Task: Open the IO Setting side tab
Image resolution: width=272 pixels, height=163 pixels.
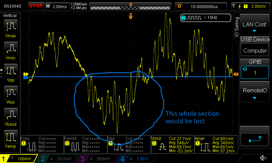Action: (237, 28)
